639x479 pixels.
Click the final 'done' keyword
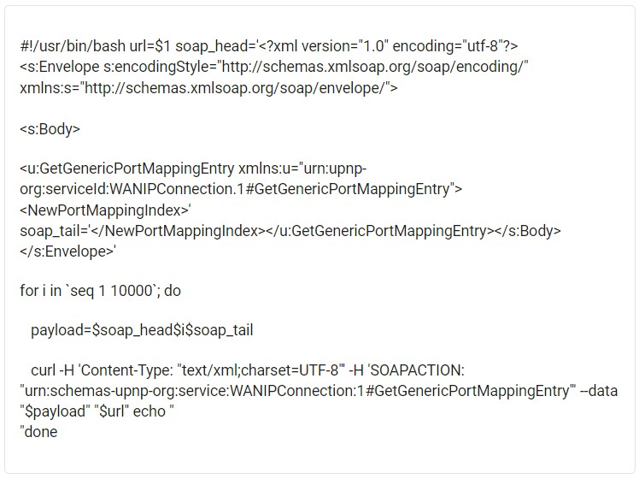pos(41,432)
